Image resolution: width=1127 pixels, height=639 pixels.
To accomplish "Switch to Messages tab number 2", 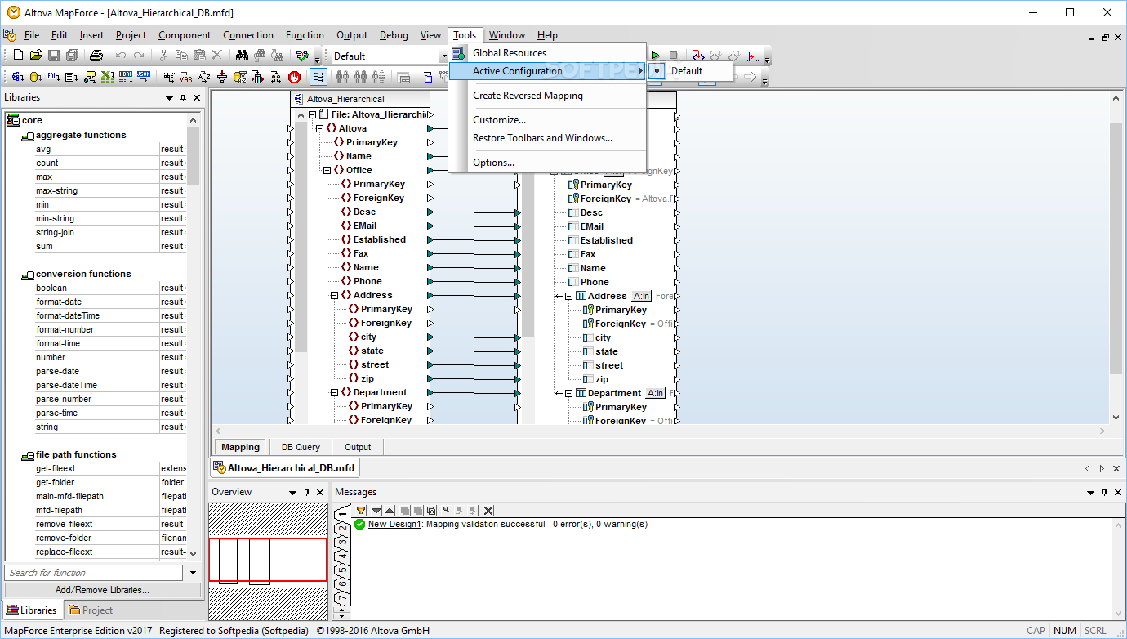I will (343, 527).
